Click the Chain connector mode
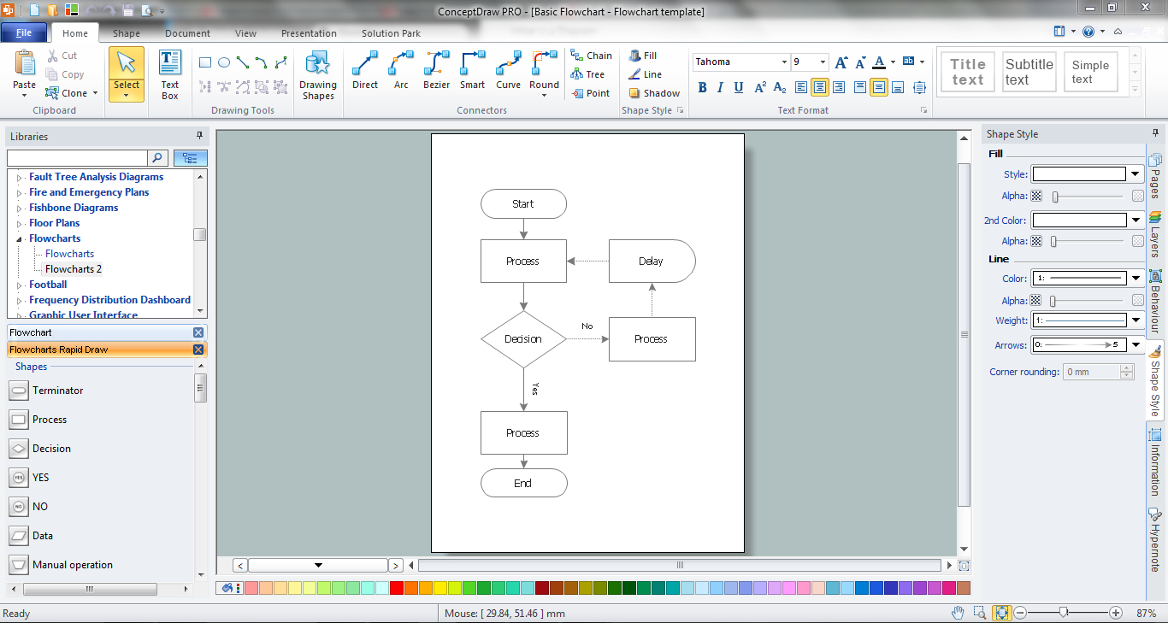1168x623 pixels. pos(592,56)
